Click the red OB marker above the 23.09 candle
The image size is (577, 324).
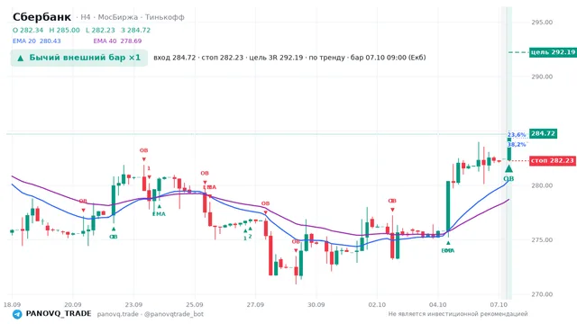[143, 150]
